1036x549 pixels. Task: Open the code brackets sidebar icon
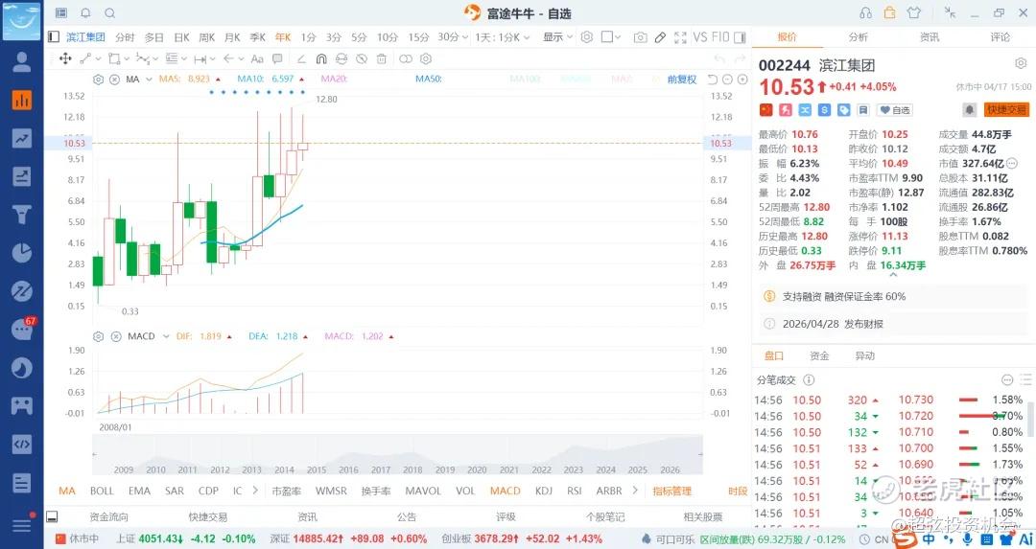[x=22, y=444]
